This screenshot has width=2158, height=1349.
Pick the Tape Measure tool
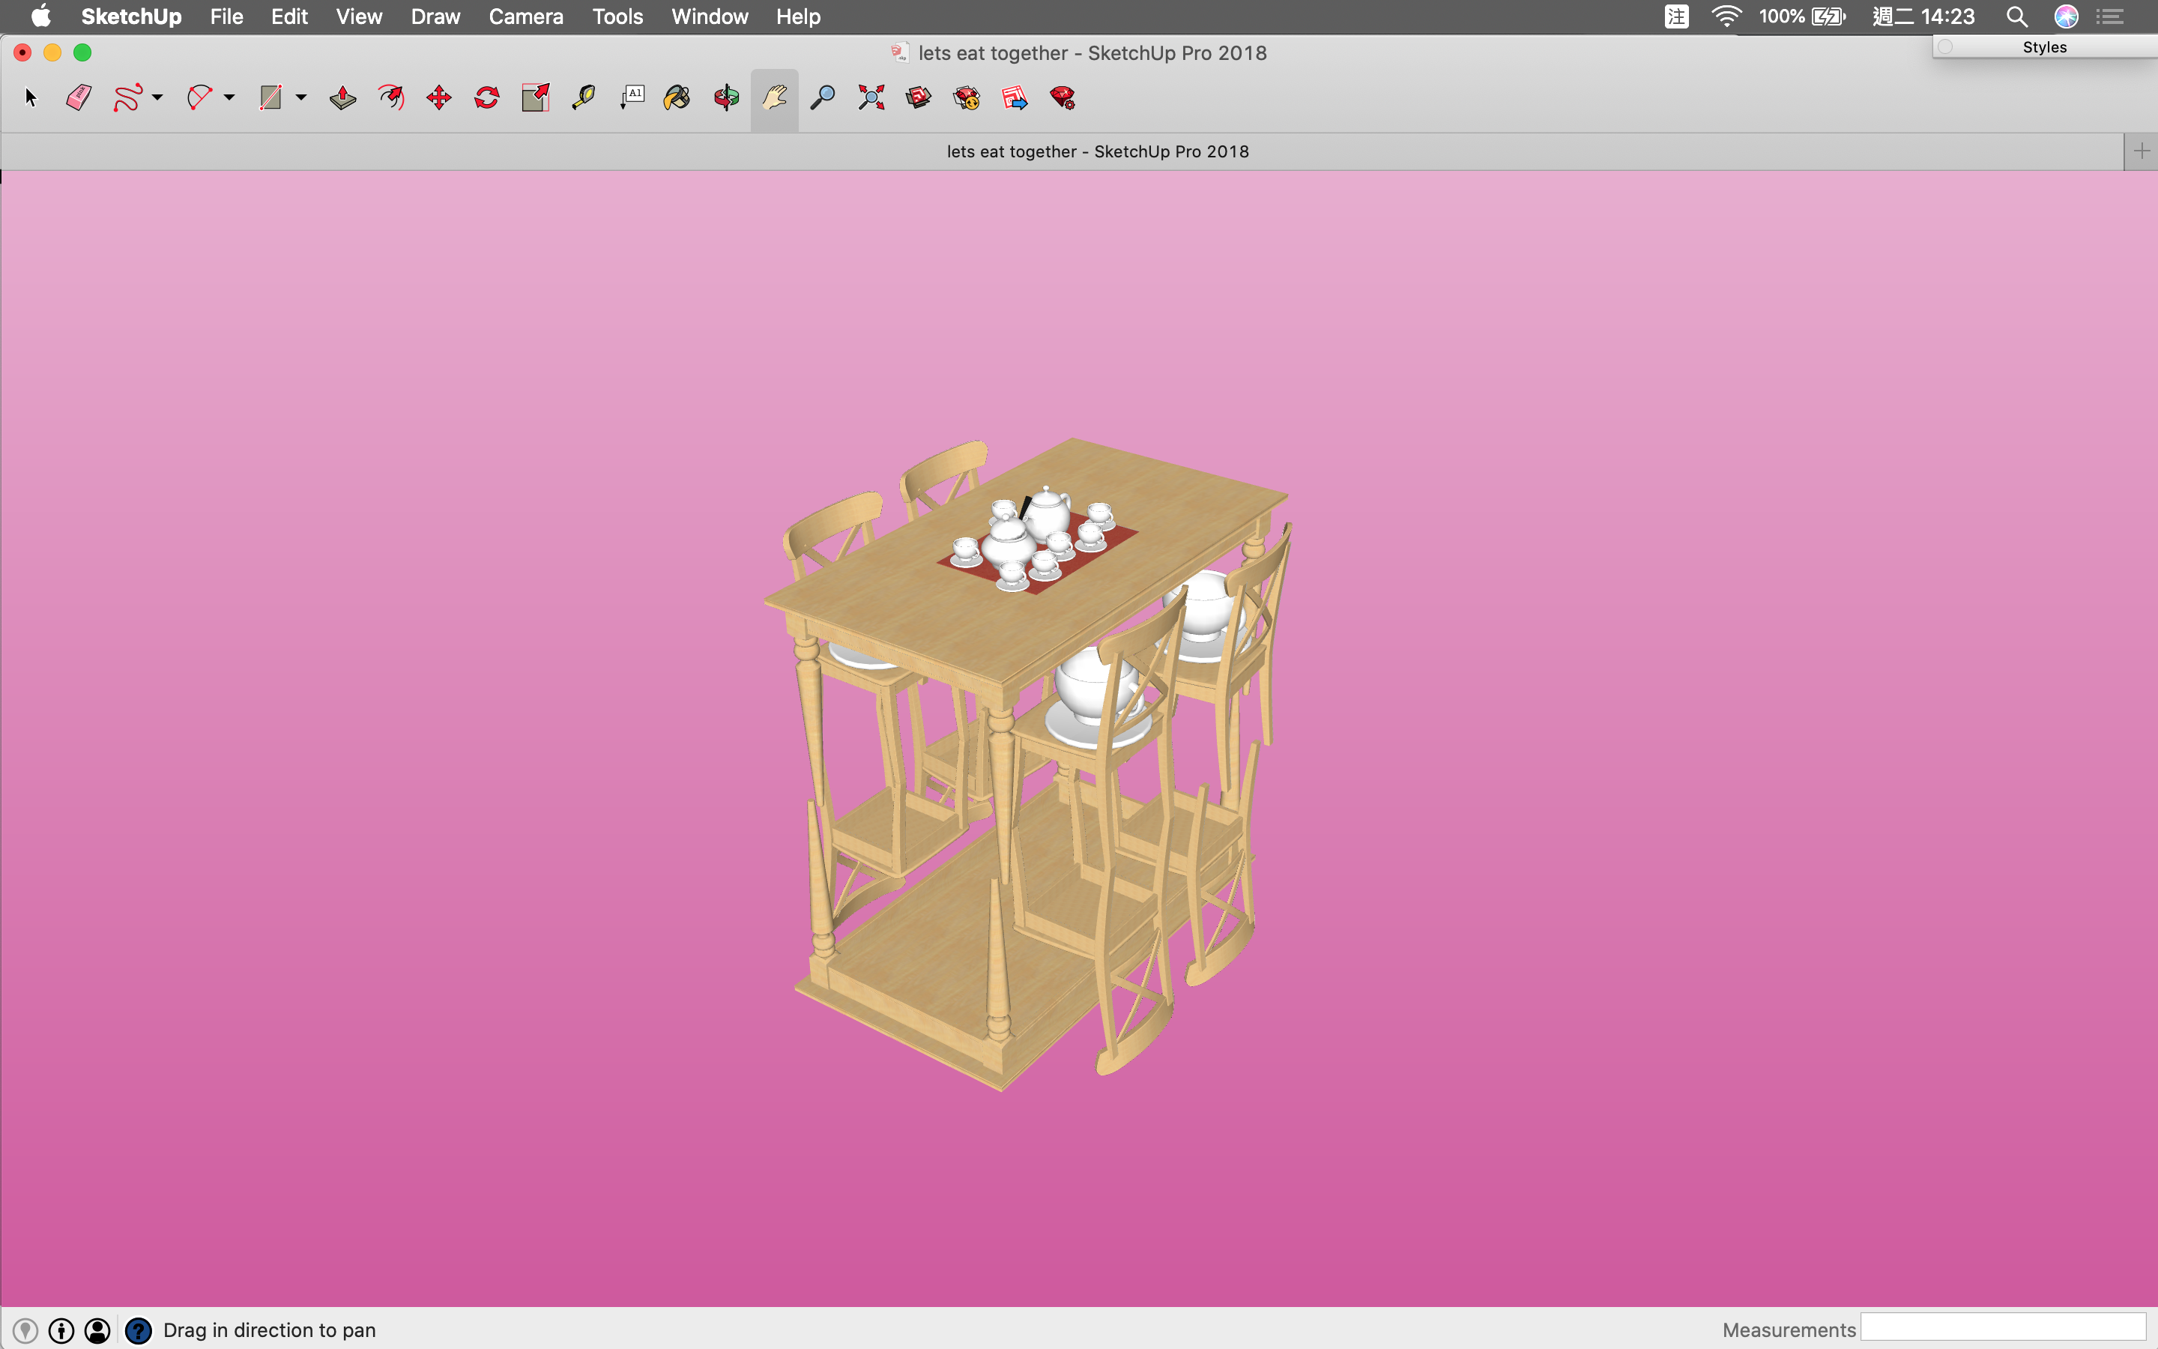tap(584, 97)
